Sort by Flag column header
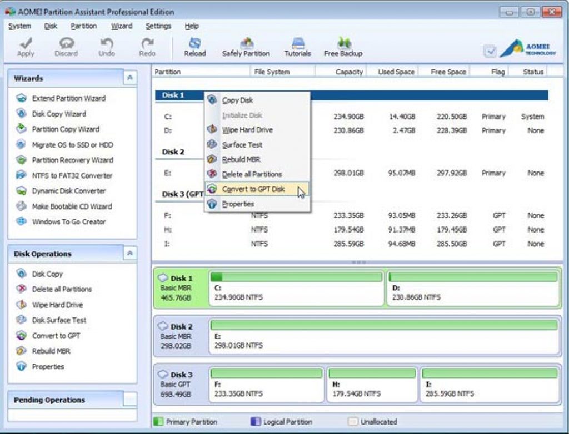 (490, 72)
